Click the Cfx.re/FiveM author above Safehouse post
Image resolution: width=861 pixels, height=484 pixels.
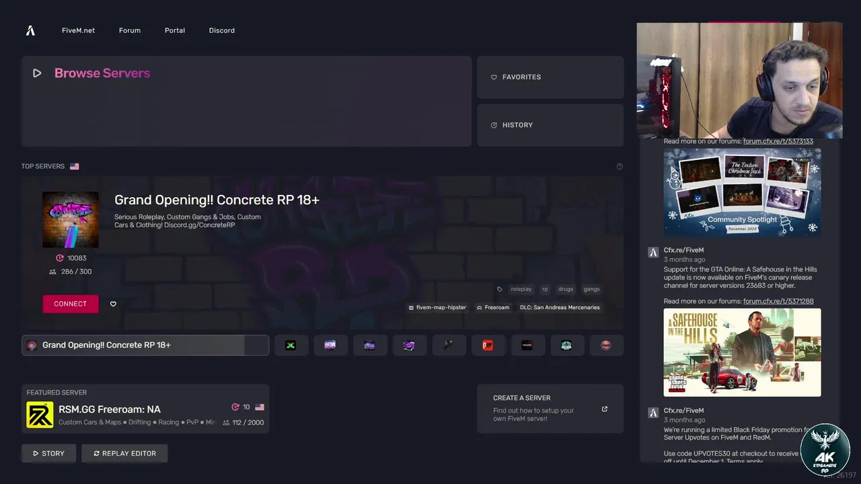pos(683,250)
